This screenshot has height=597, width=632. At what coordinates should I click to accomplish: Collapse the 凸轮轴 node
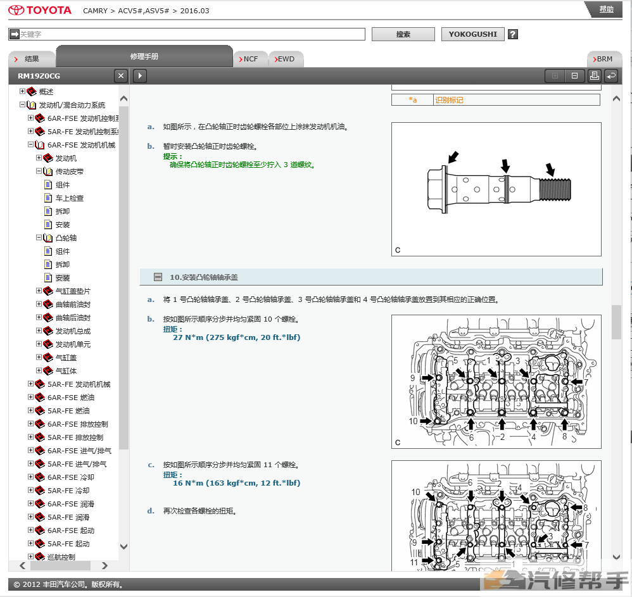click(39, 237)
